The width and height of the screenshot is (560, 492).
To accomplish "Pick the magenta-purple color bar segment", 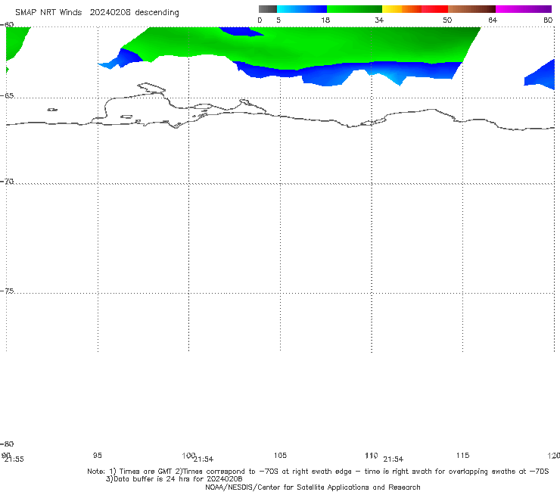I will pyautogui.click(x=523, y=9).
